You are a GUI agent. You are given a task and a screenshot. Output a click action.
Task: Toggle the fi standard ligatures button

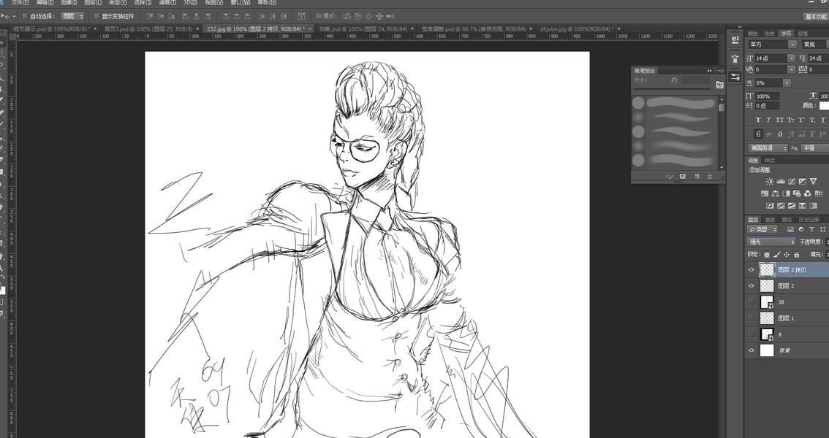pyautogui.click(x=758, y=134)
